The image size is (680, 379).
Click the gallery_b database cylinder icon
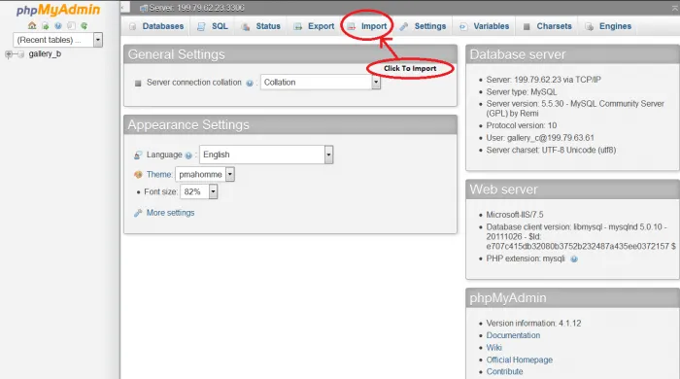(x=20, y=54)
